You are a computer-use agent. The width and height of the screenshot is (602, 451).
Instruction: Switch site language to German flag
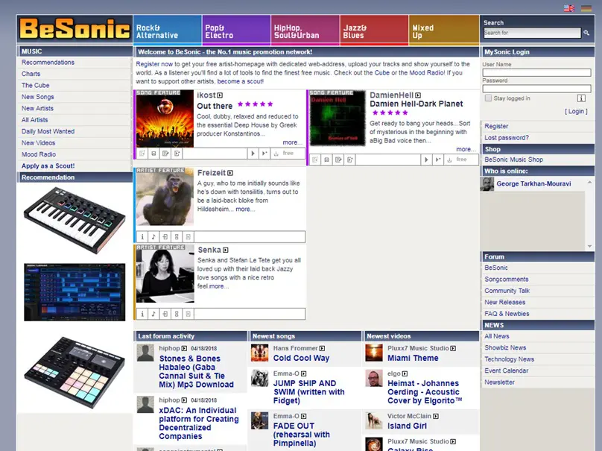tap(586, 8)
